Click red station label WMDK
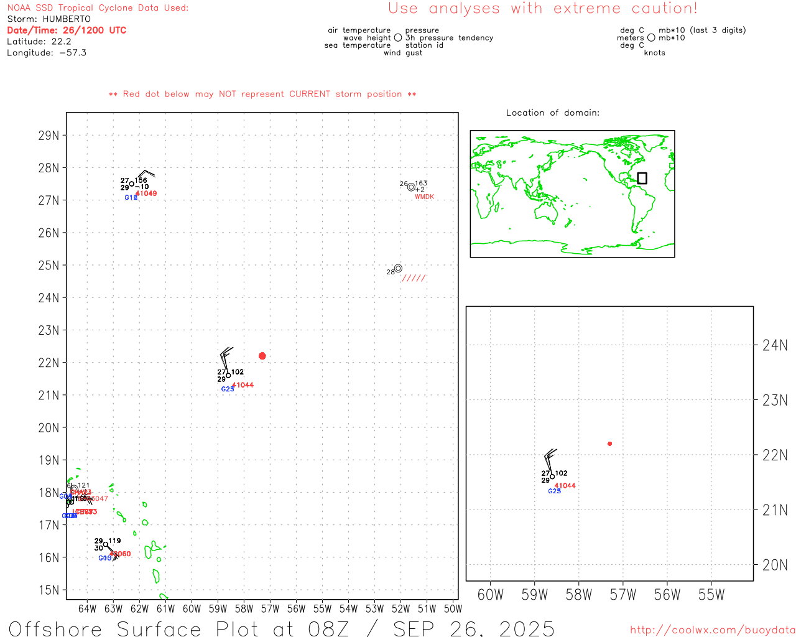This screenshot has width=796, height=637. point(424,197)
